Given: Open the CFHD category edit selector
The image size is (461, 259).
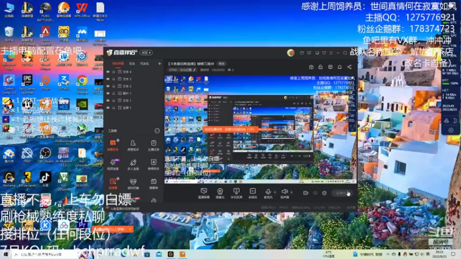Looking at the screenshot, I should (182, 70).
